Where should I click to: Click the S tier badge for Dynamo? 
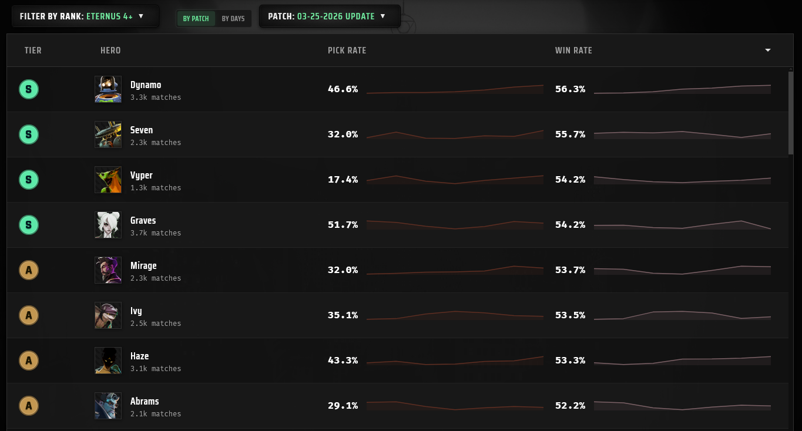click(x=29, y=89)
